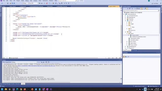Open the editor zoom percentage dropdown

[5, 58]
